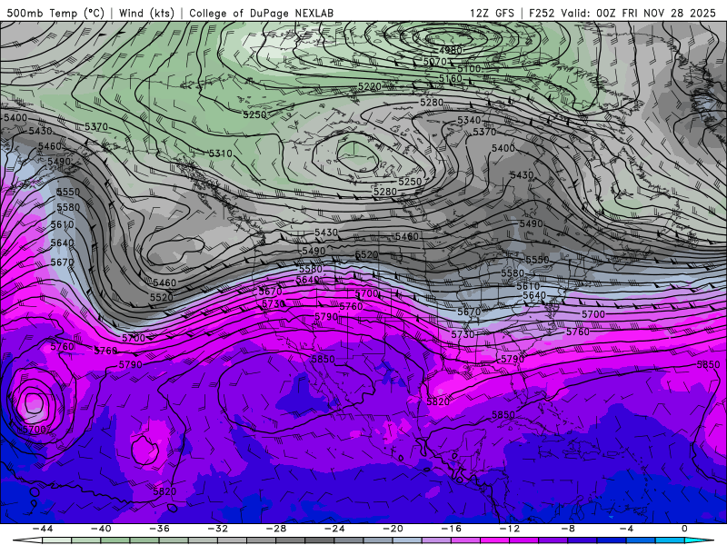Click the -8 color scale label
727x545 pixels.
[x=569, y=529]
